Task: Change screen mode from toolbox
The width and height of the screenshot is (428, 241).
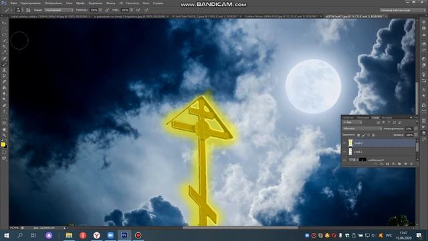Action: pos(4,158)
